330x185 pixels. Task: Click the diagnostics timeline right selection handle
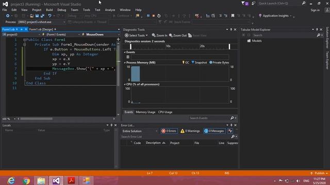coord(229,46)
